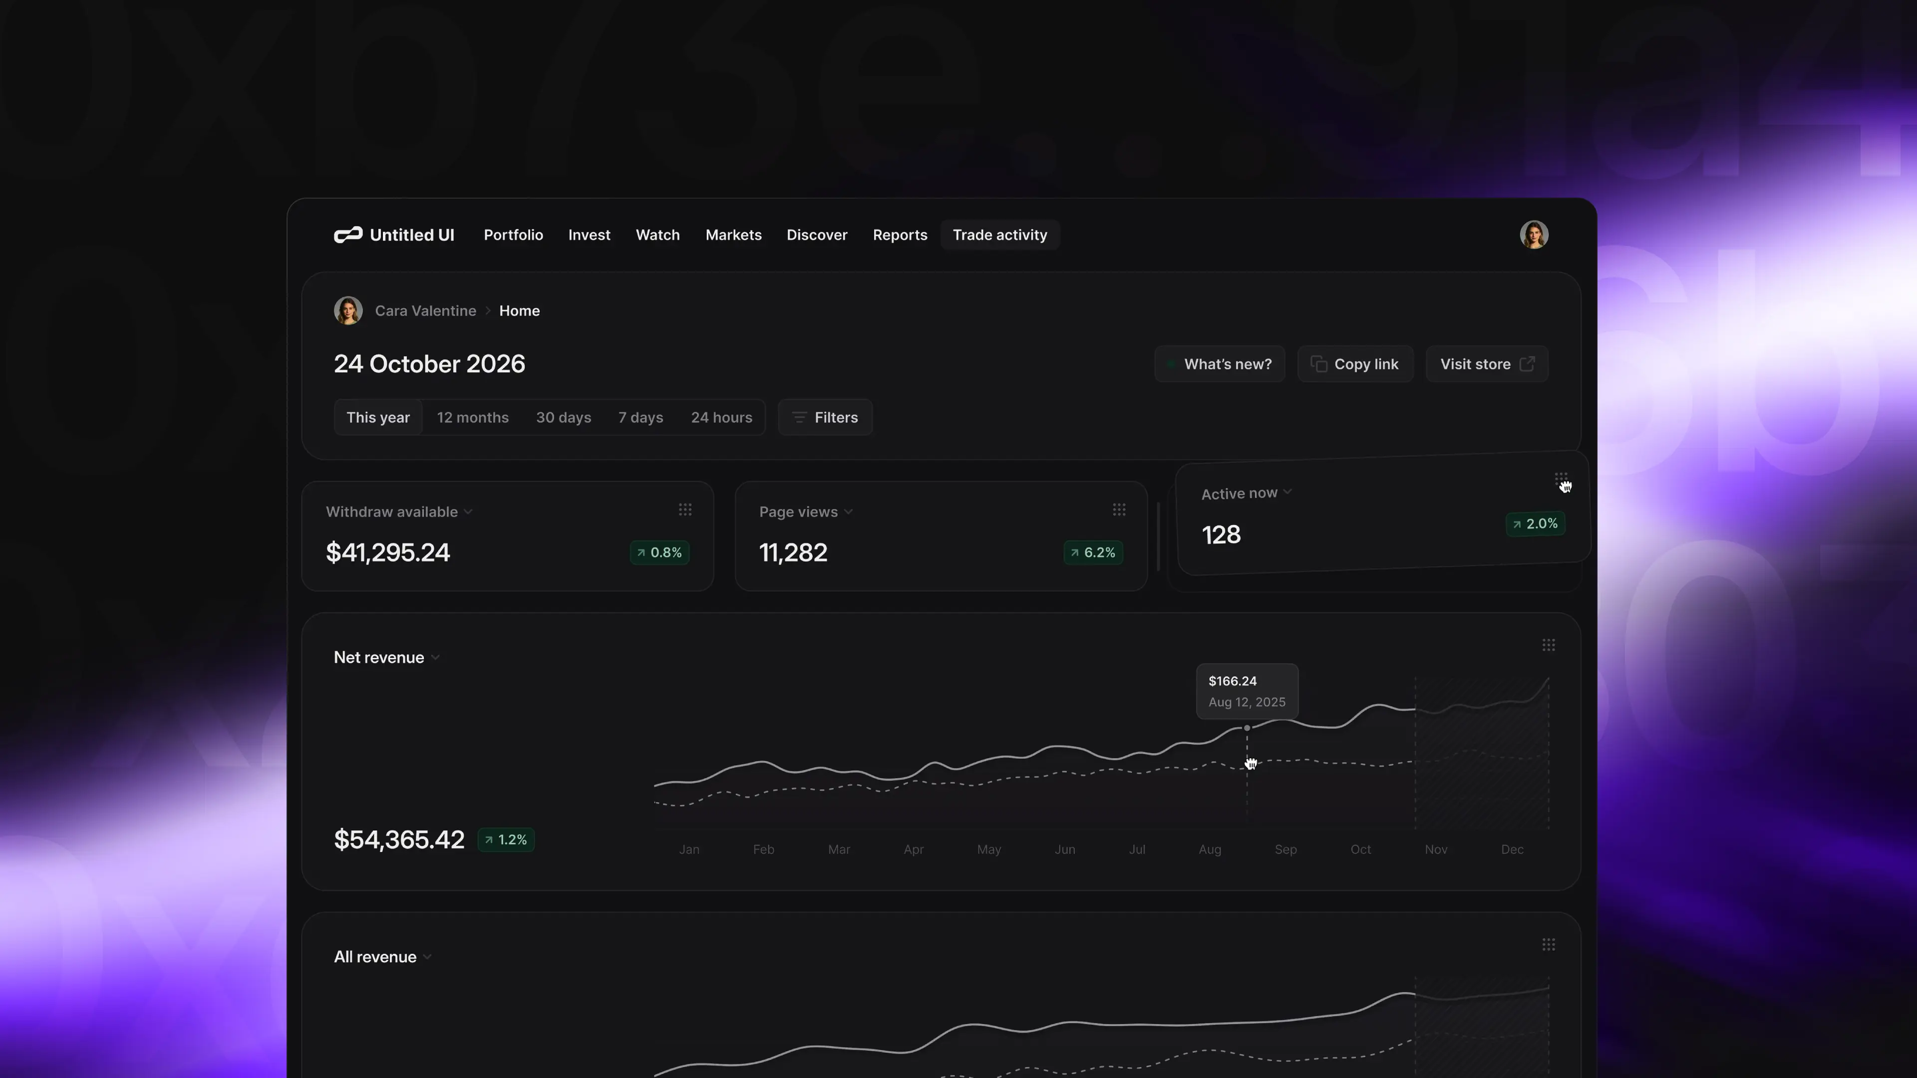Viewport: 1917px width, 1078px height.
Task: Click the Aug 12 data point on Net revenue chart
Action: pos(1247,728)
